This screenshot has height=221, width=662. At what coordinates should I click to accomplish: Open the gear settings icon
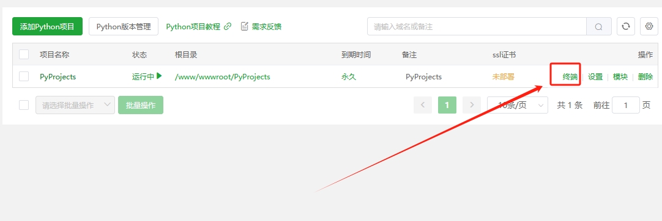pyautogui.click(x=649, y=26)
